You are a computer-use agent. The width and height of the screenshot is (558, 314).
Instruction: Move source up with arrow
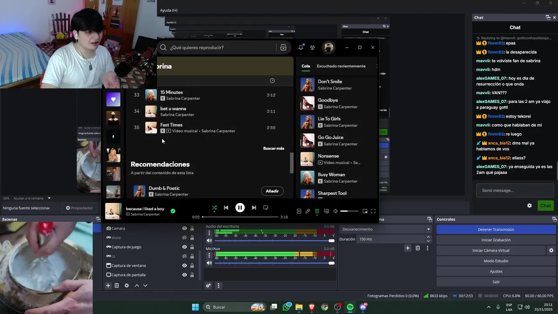136,286
